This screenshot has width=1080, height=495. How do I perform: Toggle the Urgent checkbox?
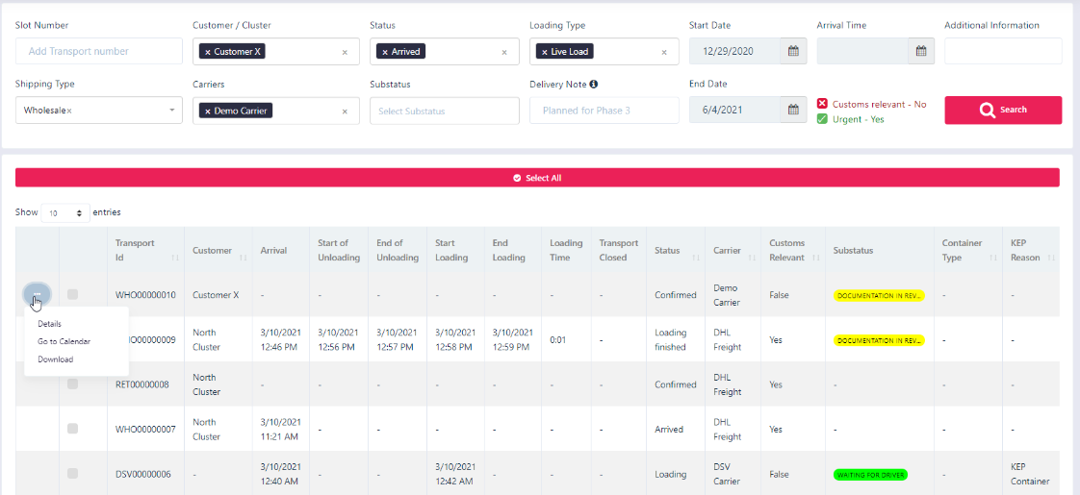pos(822,119)
